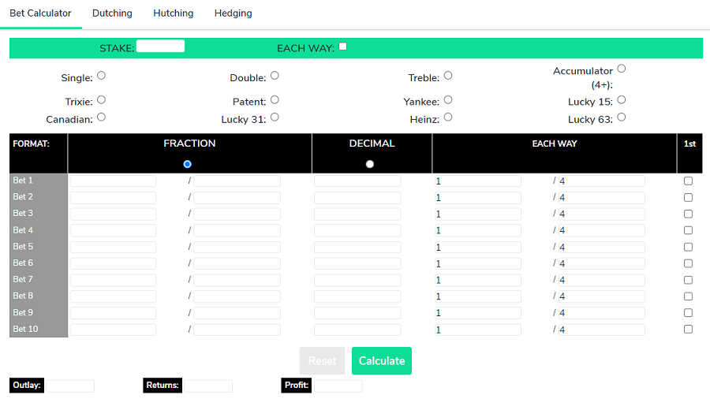This screenshot has height=410, width=710.
Task: Tick the 1st checkbox for Bet 1
Action: coord(688,181)
